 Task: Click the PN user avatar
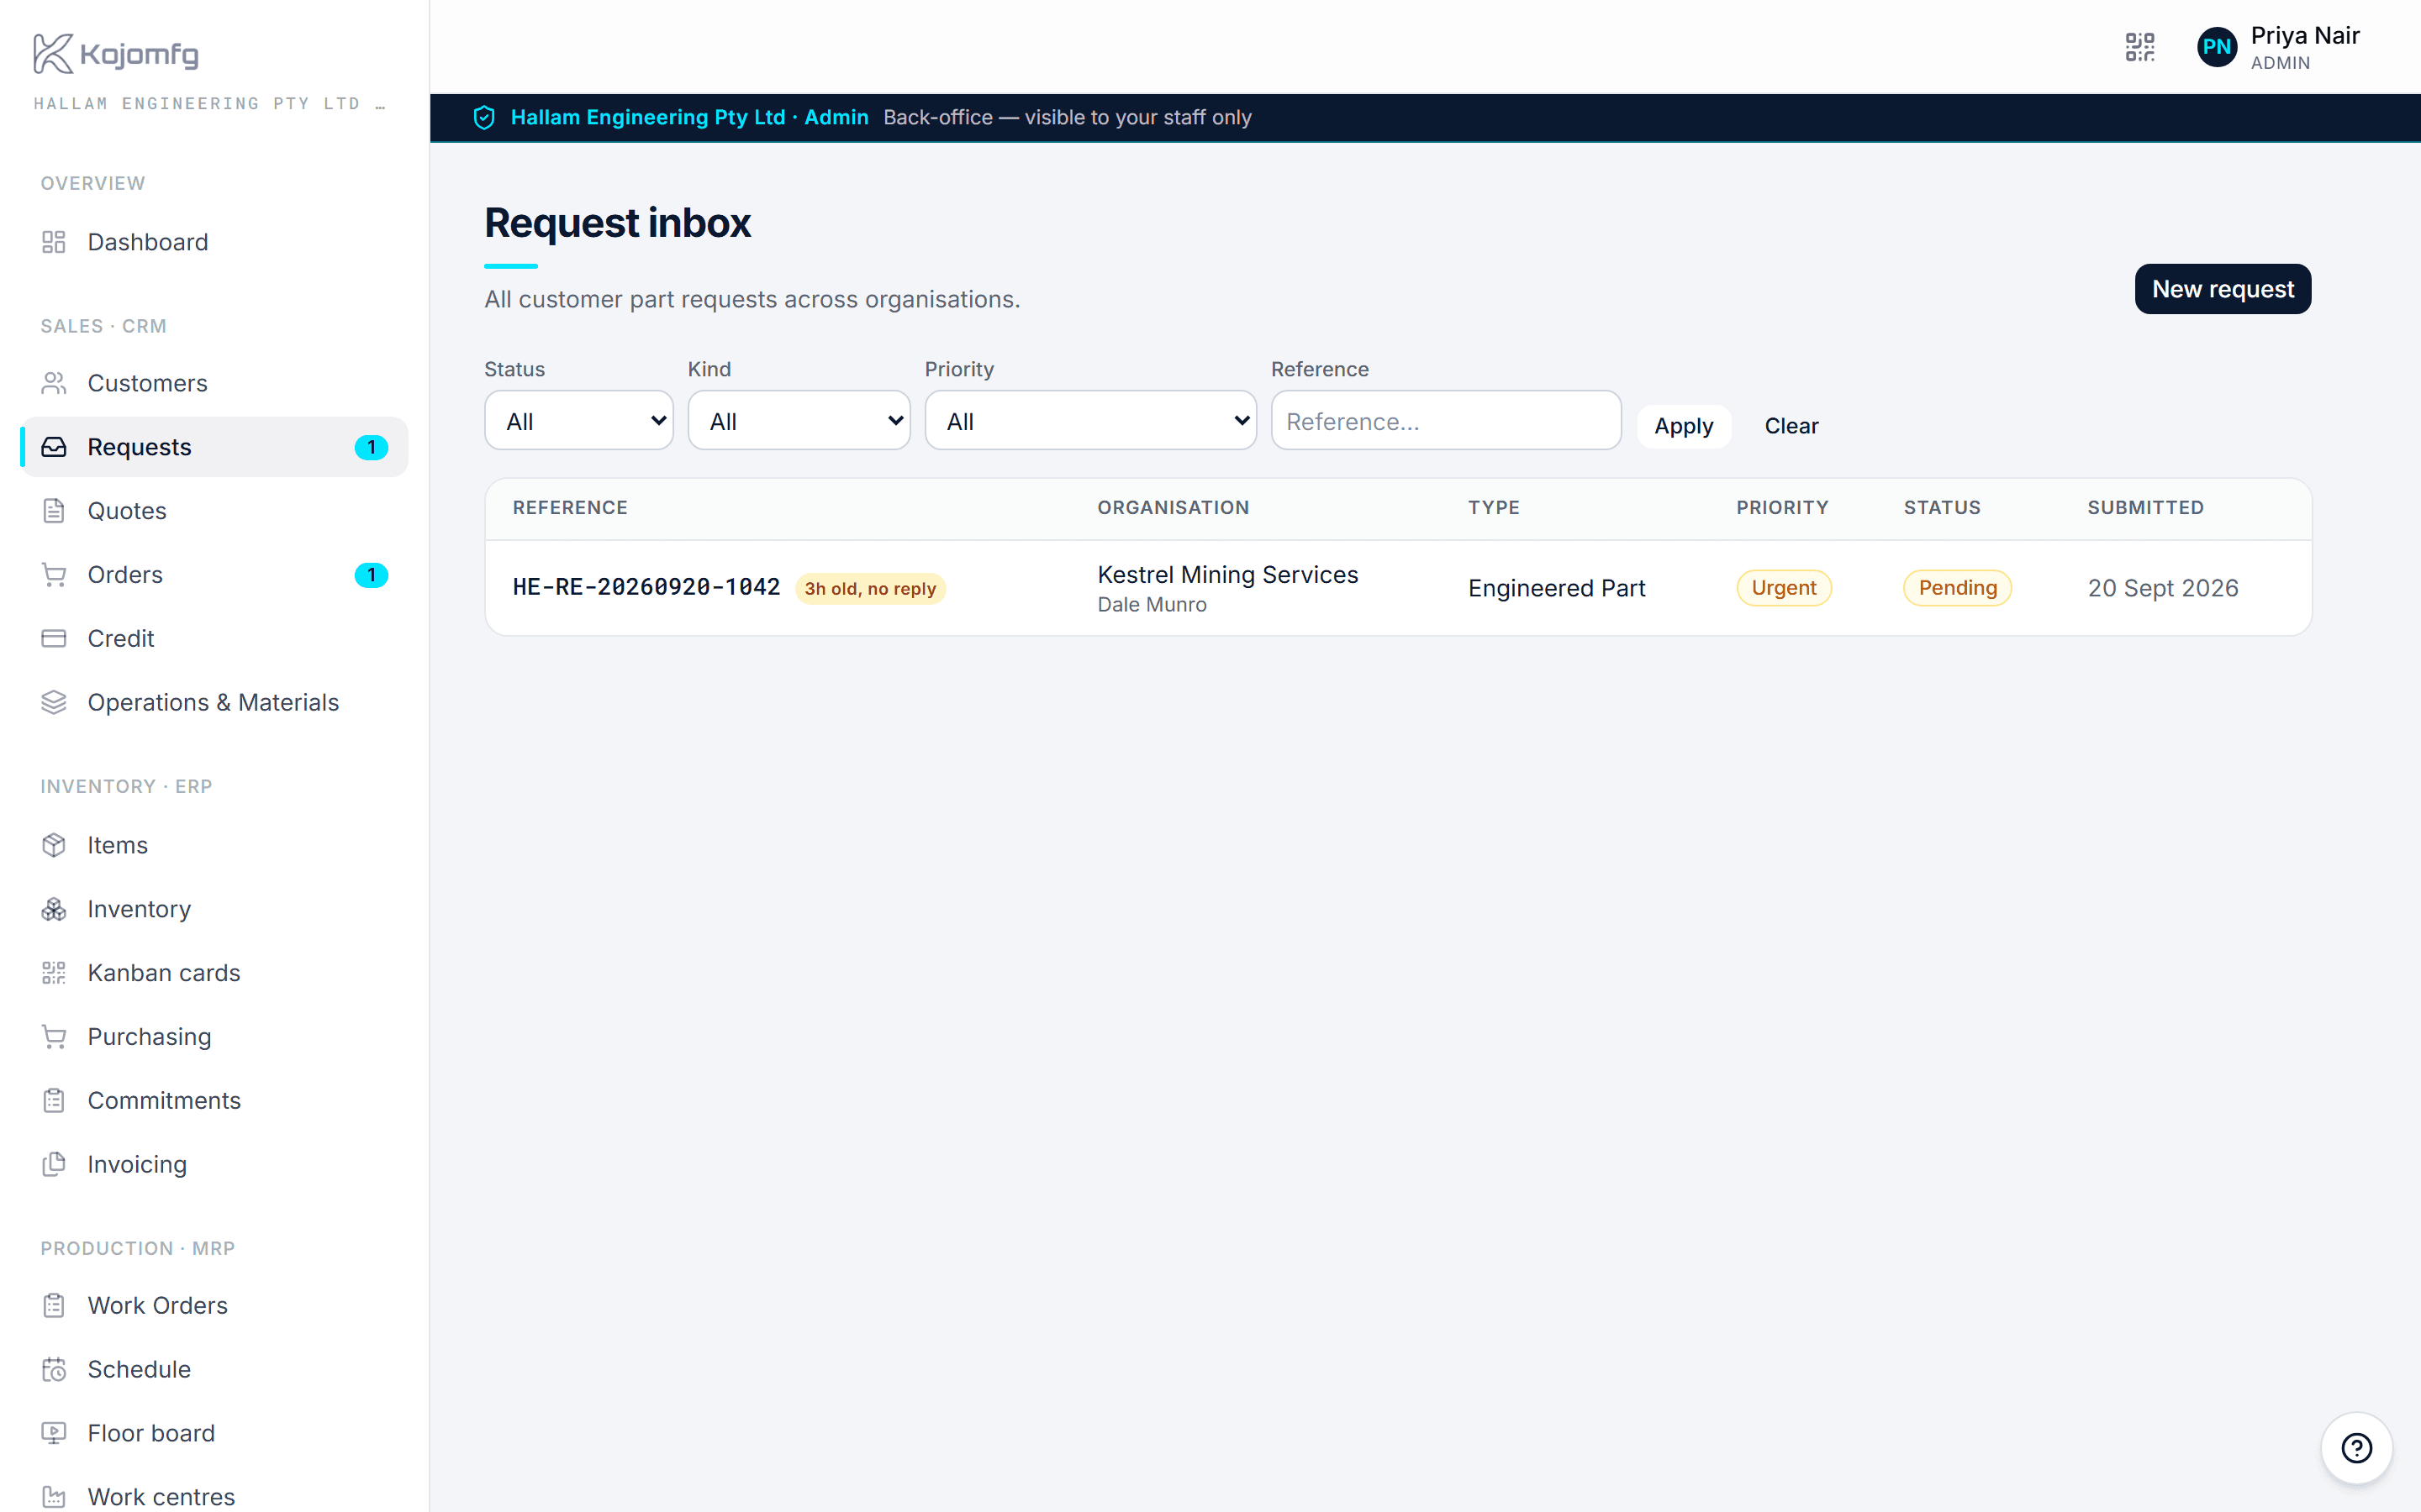pyautogui.click(x=2216, y=47)
